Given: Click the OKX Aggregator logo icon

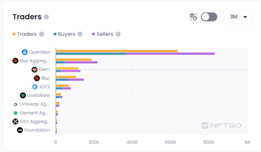Looking at the screenshot, I should [16, 121].
